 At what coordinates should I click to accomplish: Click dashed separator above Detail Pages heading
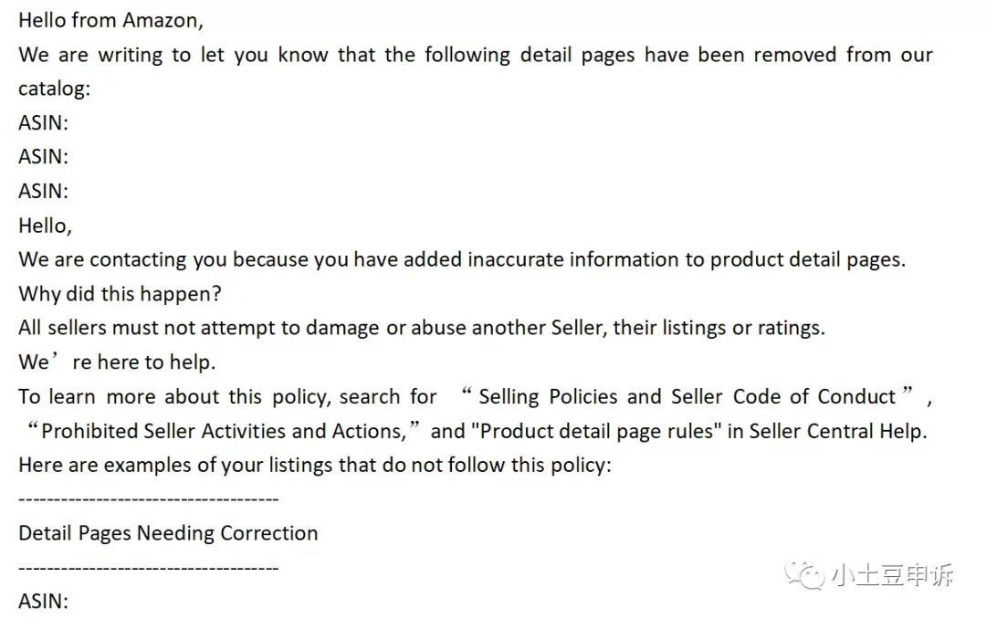point(149,500)
